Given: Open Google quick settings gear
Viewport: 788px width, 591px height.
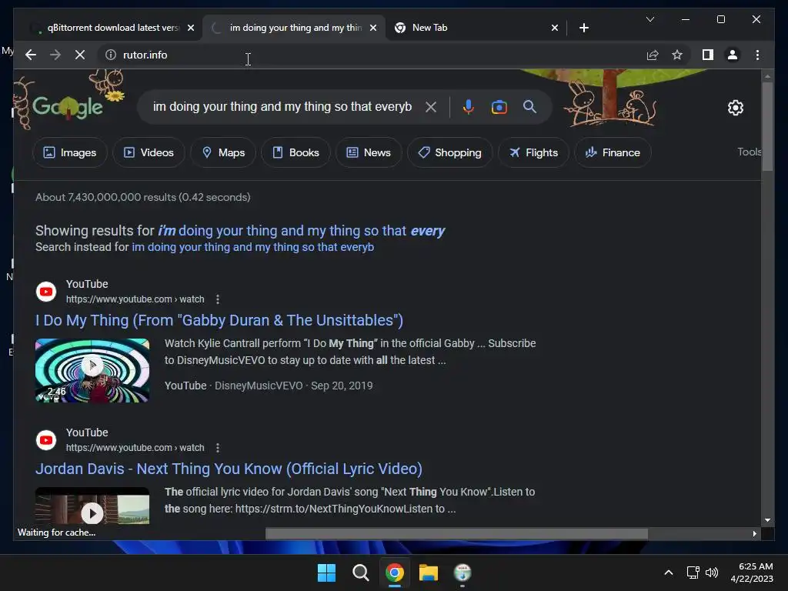Looking at the screenshot, I should coord(735,108).
